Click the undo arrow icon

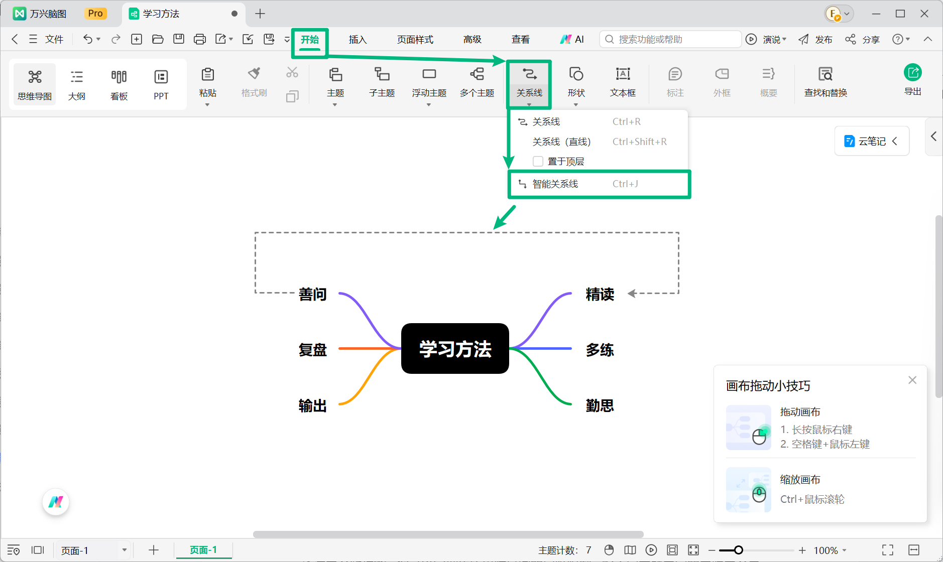point(87,39)
